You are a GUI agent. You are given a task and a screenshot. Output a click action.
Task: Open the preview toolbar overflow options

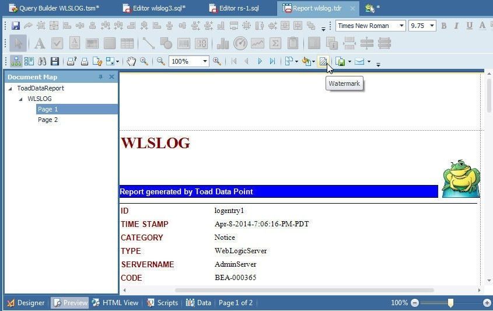point(378,64)
